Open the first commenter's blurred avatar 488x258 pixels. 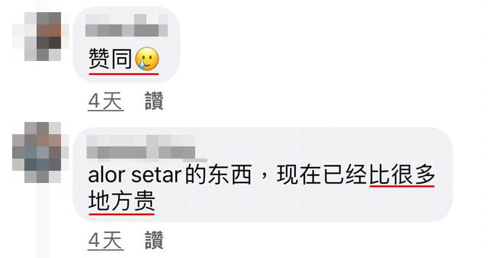(40, 37)
